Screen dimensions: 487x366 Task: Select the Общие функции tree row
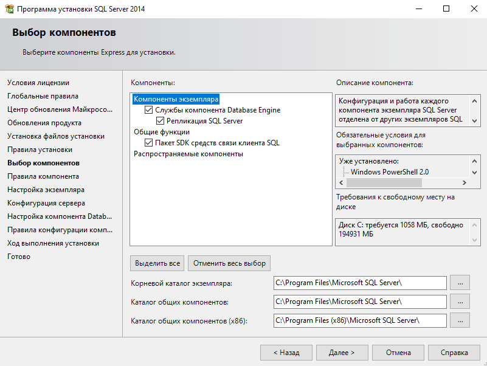(x=162, y=132)
